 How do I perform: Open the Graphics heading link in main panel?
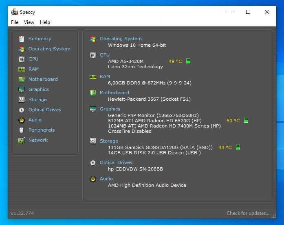(x=110, y=109)
